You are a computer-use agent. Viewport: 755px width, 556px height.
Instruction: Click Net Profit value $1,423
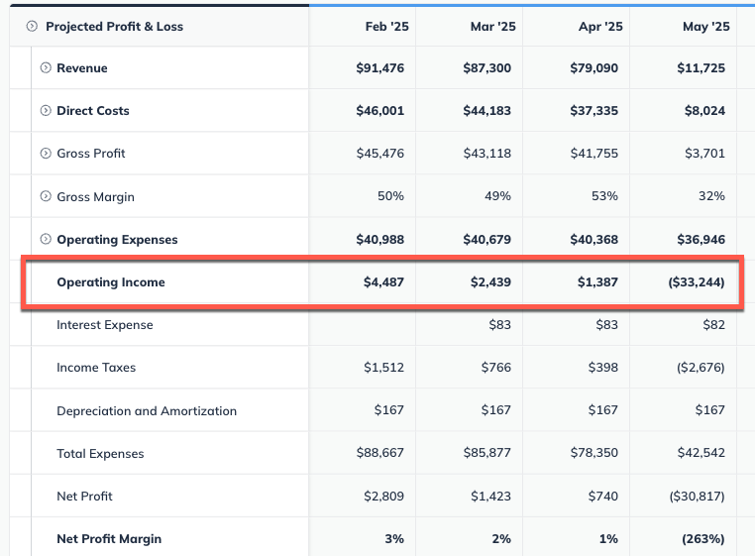tap(490, 497)
